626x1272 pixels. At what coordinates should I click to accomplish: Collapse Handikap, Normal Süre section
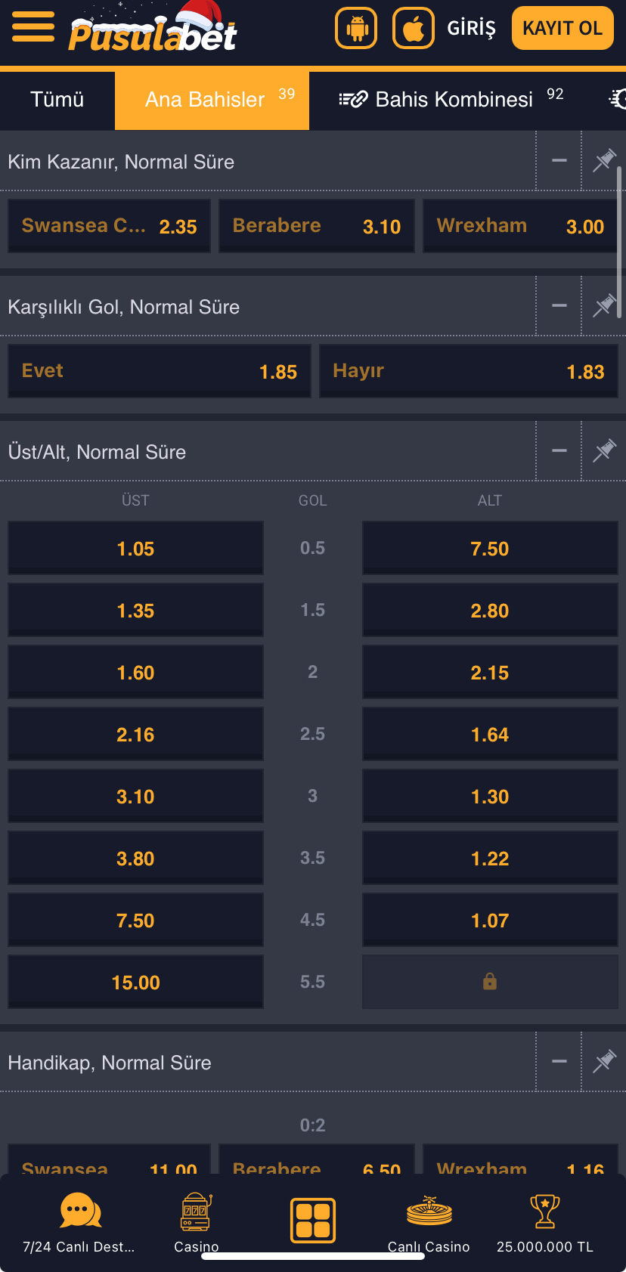point(559,1061)
